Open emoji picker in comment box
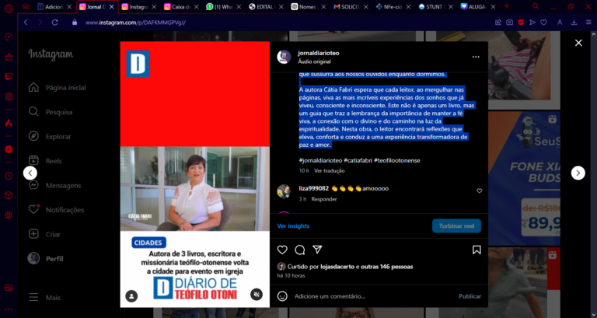 point(282,296)
